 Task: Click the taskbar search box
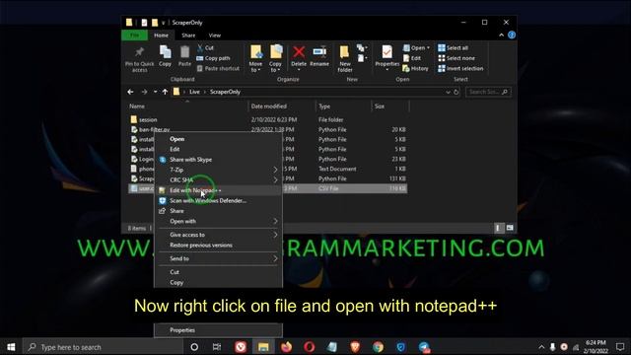pos(103,347)
